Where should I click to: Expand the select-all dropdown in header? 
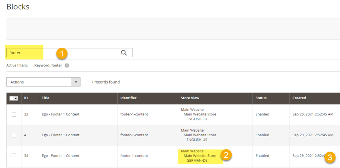(x=16, y=99)
